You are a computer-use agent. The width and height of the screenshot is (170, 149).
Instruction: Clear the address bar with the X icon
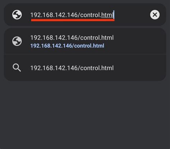(155, 15)
